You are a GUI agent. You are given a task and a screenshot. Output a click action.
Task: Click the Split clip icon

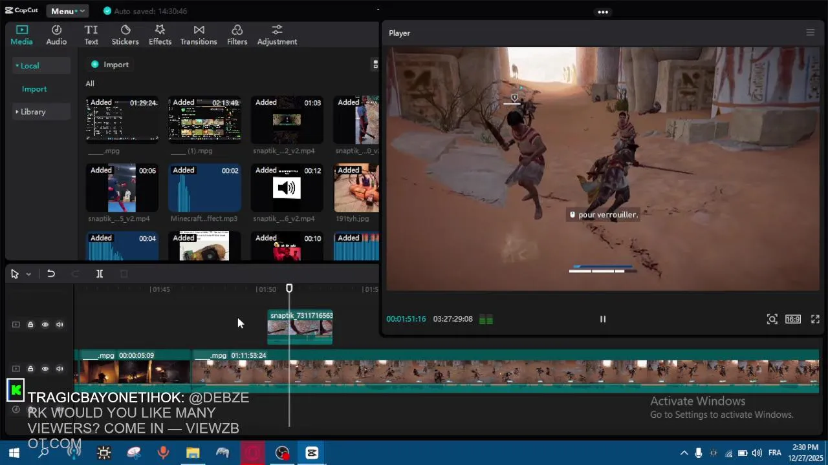pyautogui.click(x=100, y=274)
